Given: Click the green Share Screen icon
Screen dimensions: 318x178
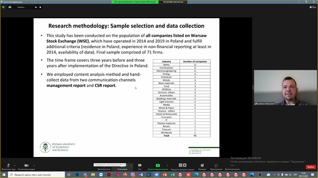Looking at the screenshot, I should 158,165.
